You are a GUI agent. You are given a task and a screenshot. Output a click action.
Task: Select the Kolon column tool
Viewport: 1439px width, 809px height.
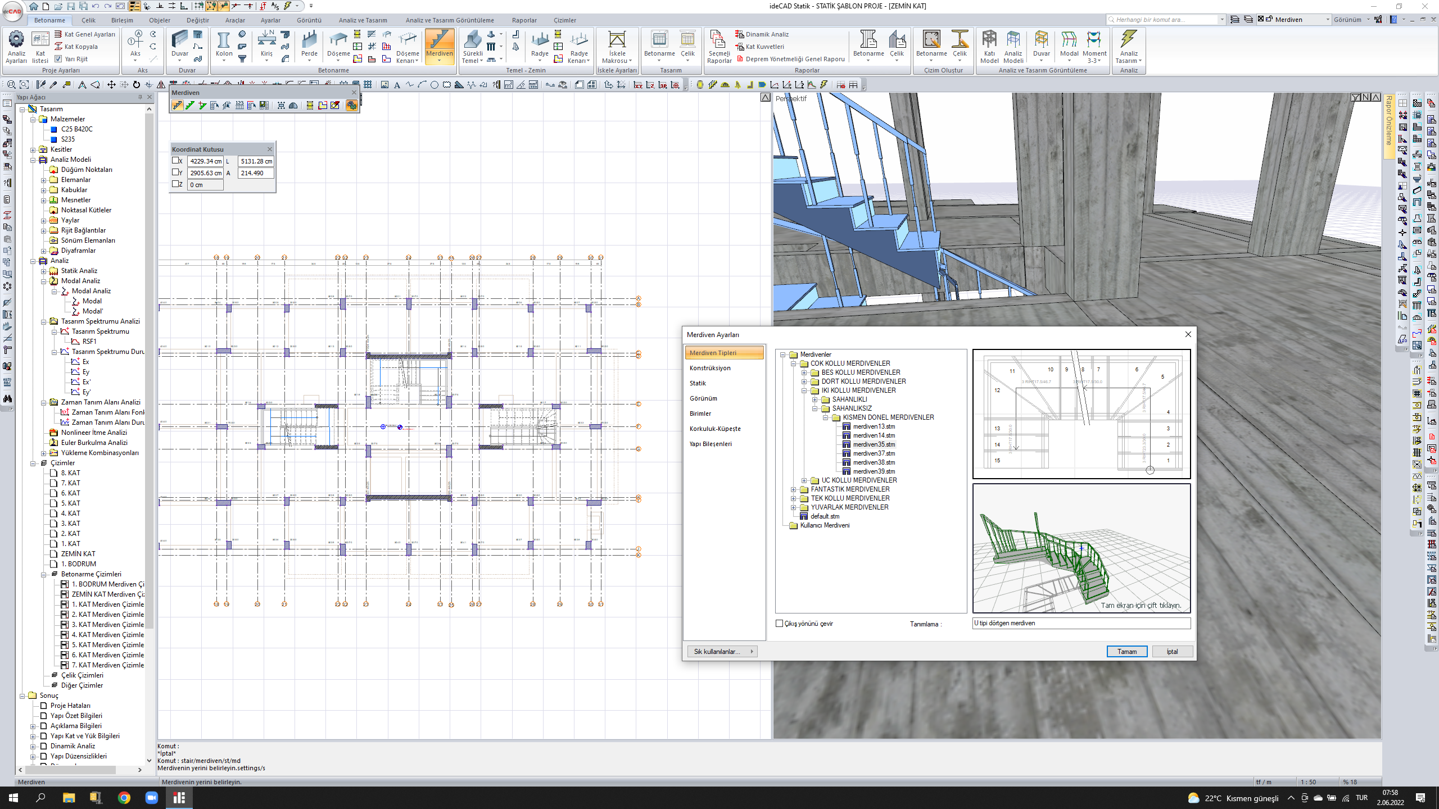click(x=224, y=45)
